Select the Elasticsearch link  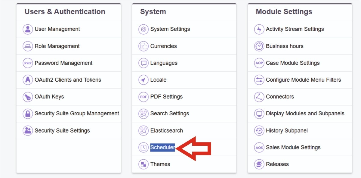(167, 130)
